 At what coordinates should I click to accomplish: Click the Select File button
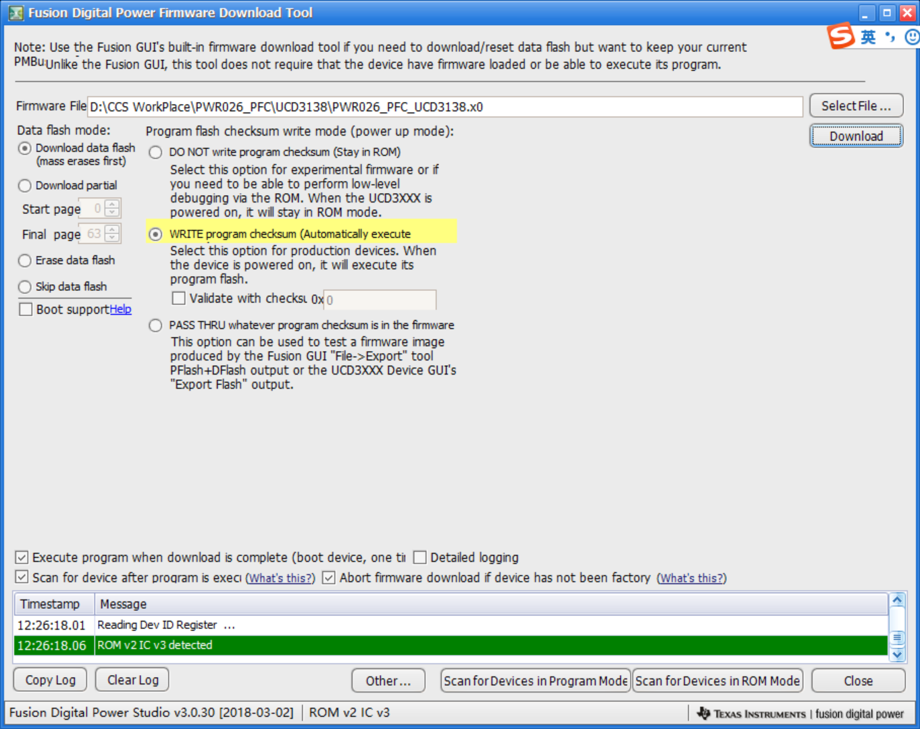[856, 106]
